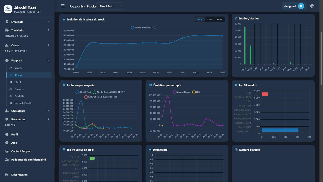Expand the Entrepôts menu chevron
The image size is (323, 182).
tap(48, 22)
